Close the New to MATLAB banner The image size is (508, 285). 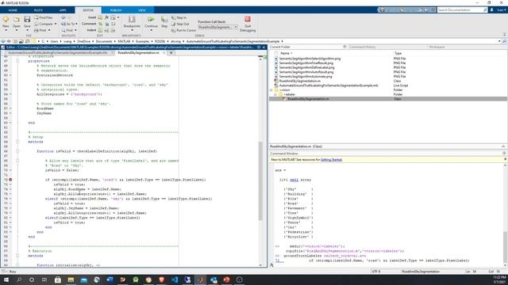tap(505, 159)
